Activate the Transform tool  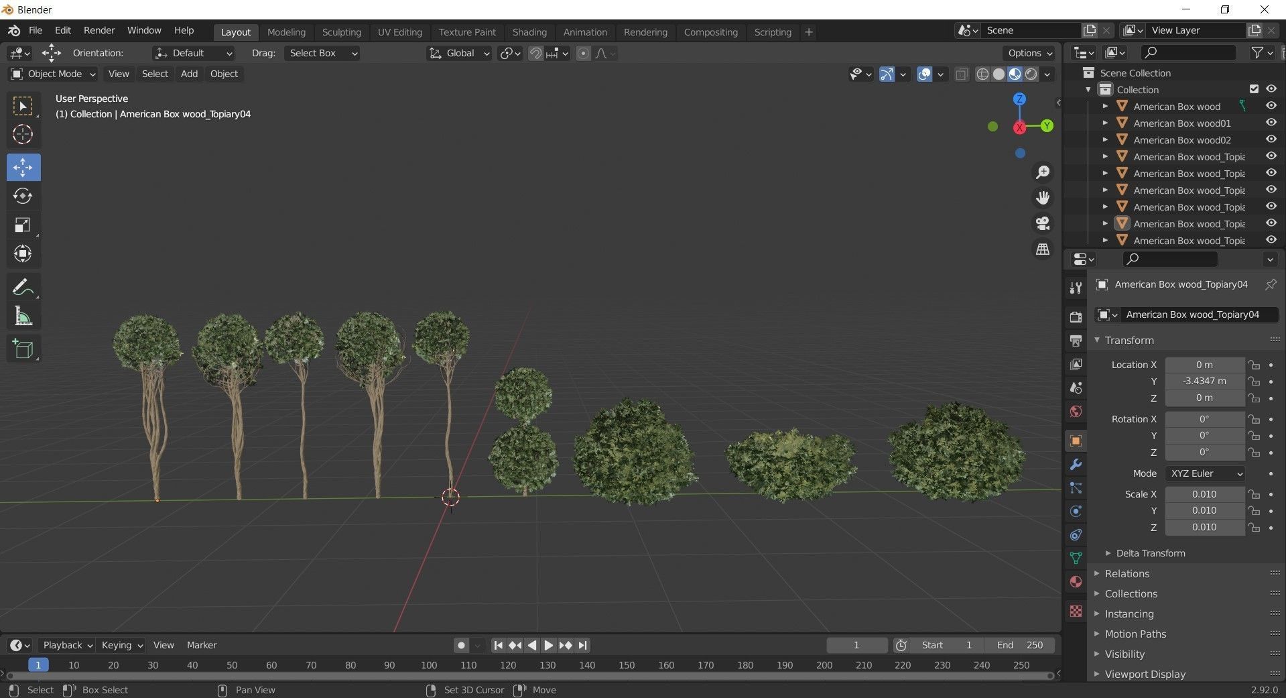click(23, 253)
